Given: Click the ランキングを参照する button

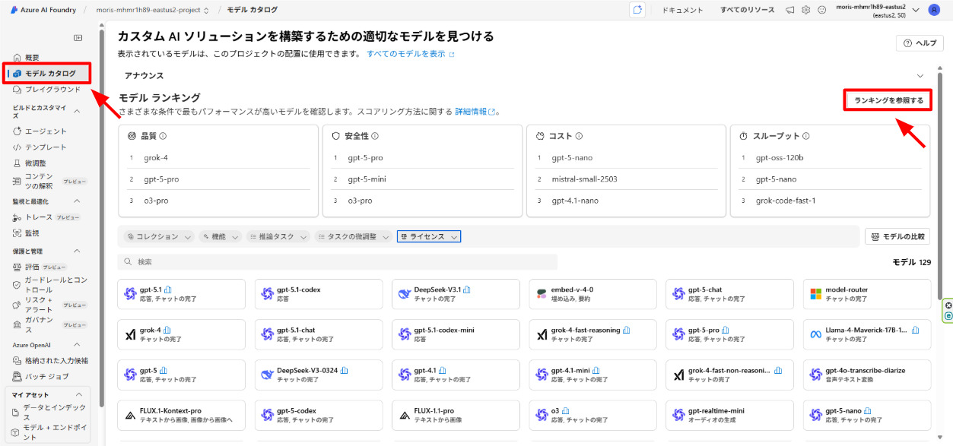Looking at the screenshot, I should (x=887, y=100).
